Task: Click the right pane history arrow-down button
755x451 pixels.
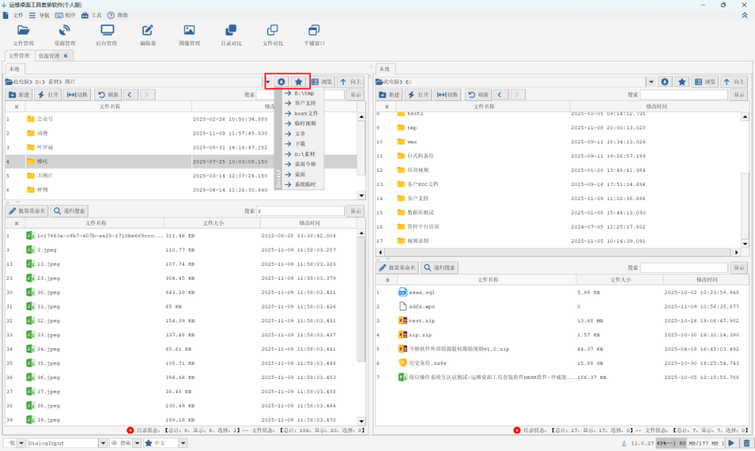Action: coord(665,82)
